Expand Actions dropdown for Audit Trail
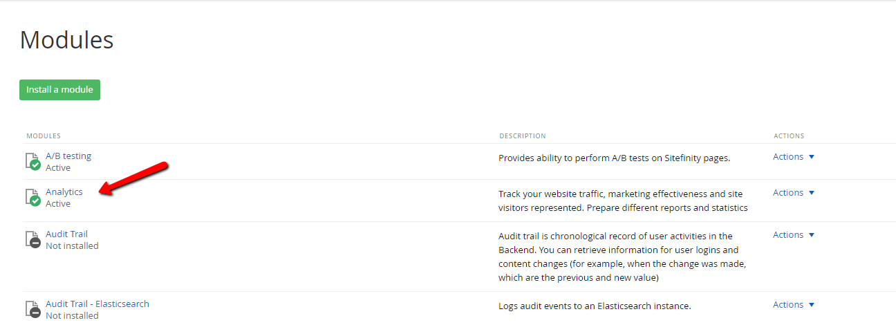The width and height of the screenshot is (896, 325). pyautogui.click(x=794, y=235)
